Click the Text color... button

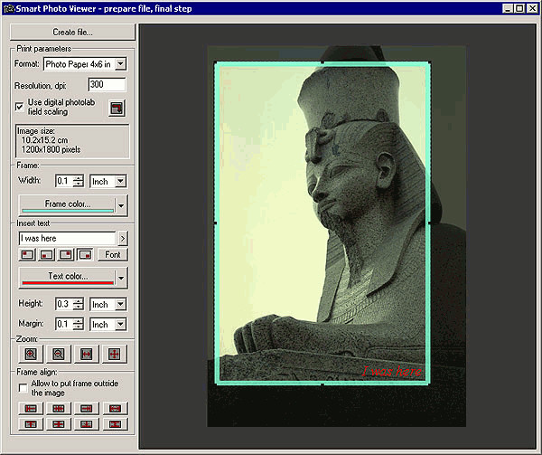pos(68,278)
